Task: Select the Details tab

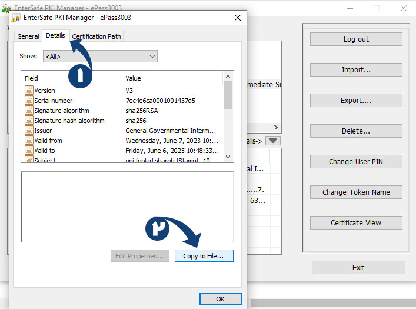Action: [x=55, y=36]
